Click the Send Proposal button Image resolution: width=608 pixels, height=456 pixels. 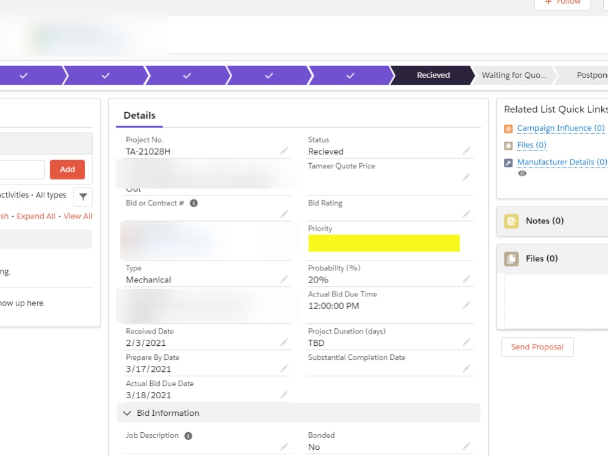point(537,347)
